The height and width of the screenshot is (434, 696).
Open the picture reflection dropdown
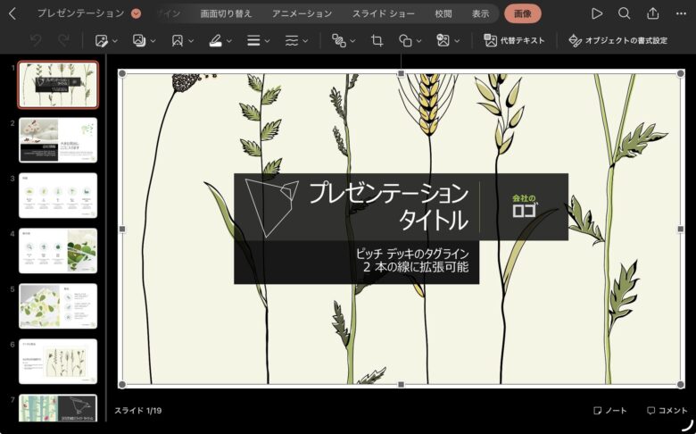[182, 40]
